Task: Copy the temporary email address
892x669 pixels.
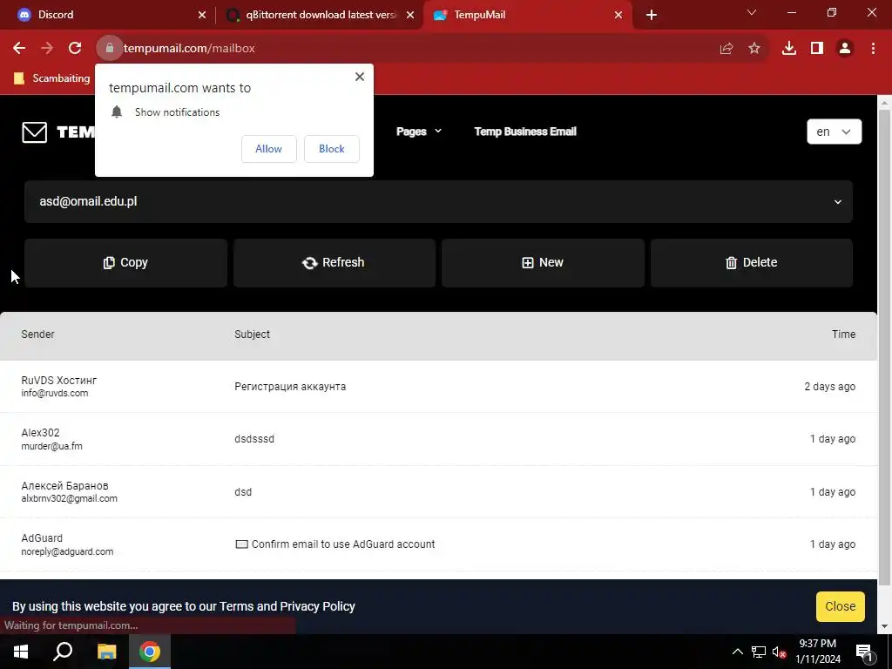Action: (125, 263)
